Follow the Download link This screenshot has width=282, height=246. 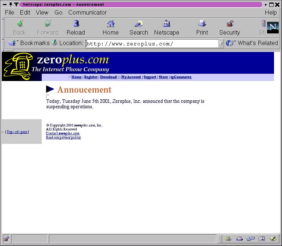109,77
